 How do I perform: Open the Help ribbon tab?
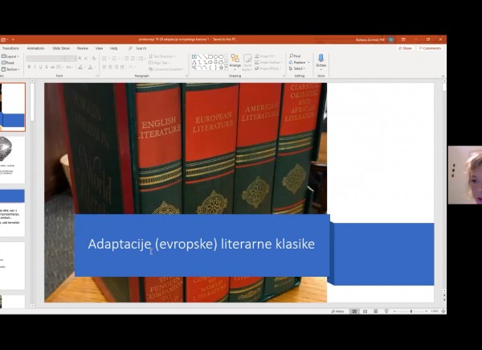point(114,48)
